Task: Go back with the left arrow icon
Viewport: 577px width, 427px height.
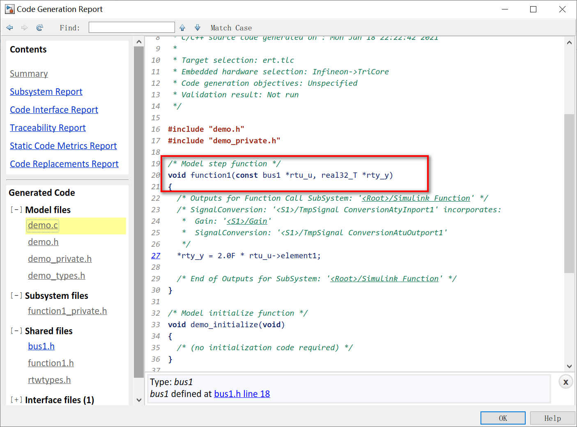Action: (10, 28)
